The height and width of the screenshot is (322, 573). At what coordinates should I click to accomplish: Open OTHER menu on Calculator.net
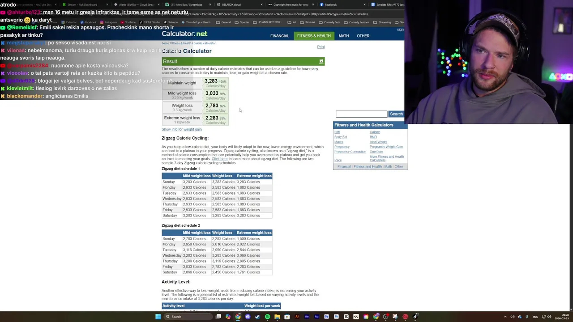(363, 36)
